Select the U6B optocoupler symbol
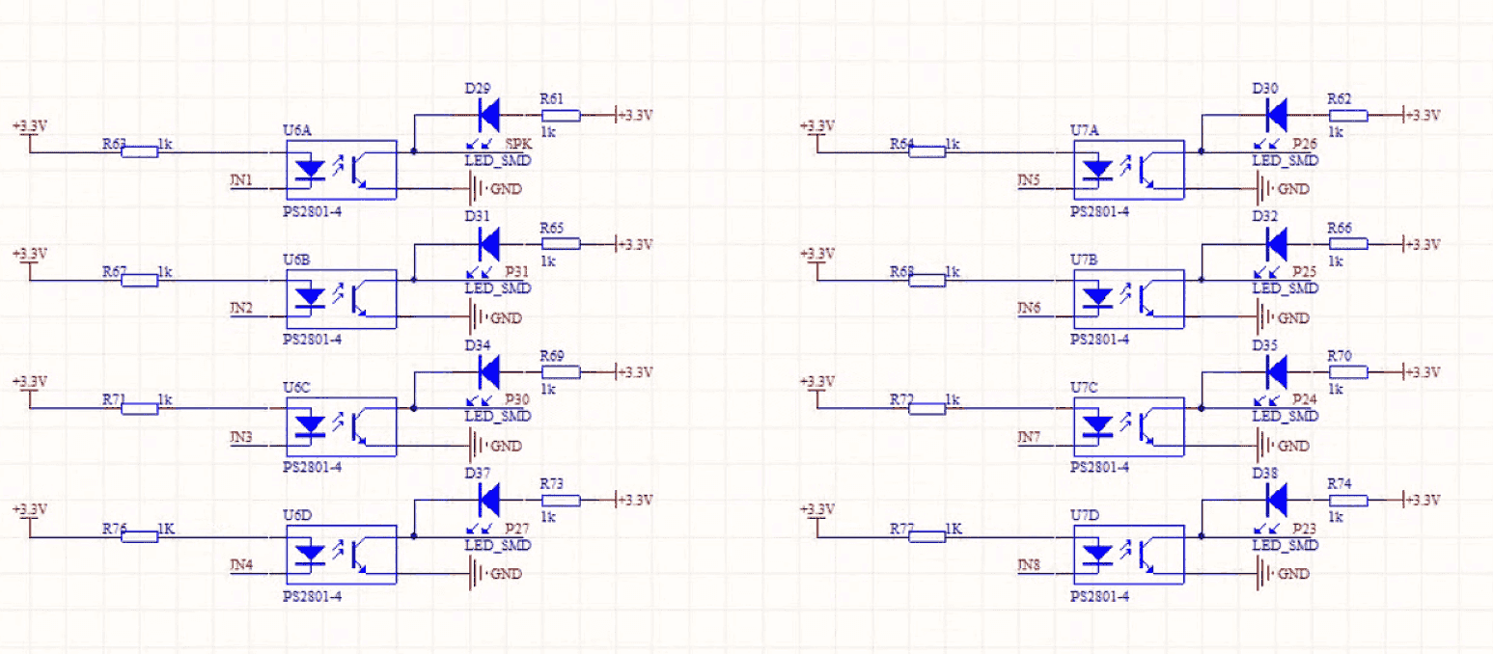The height and width of the screenshot is (654, 1493). (x=341, y=299)
